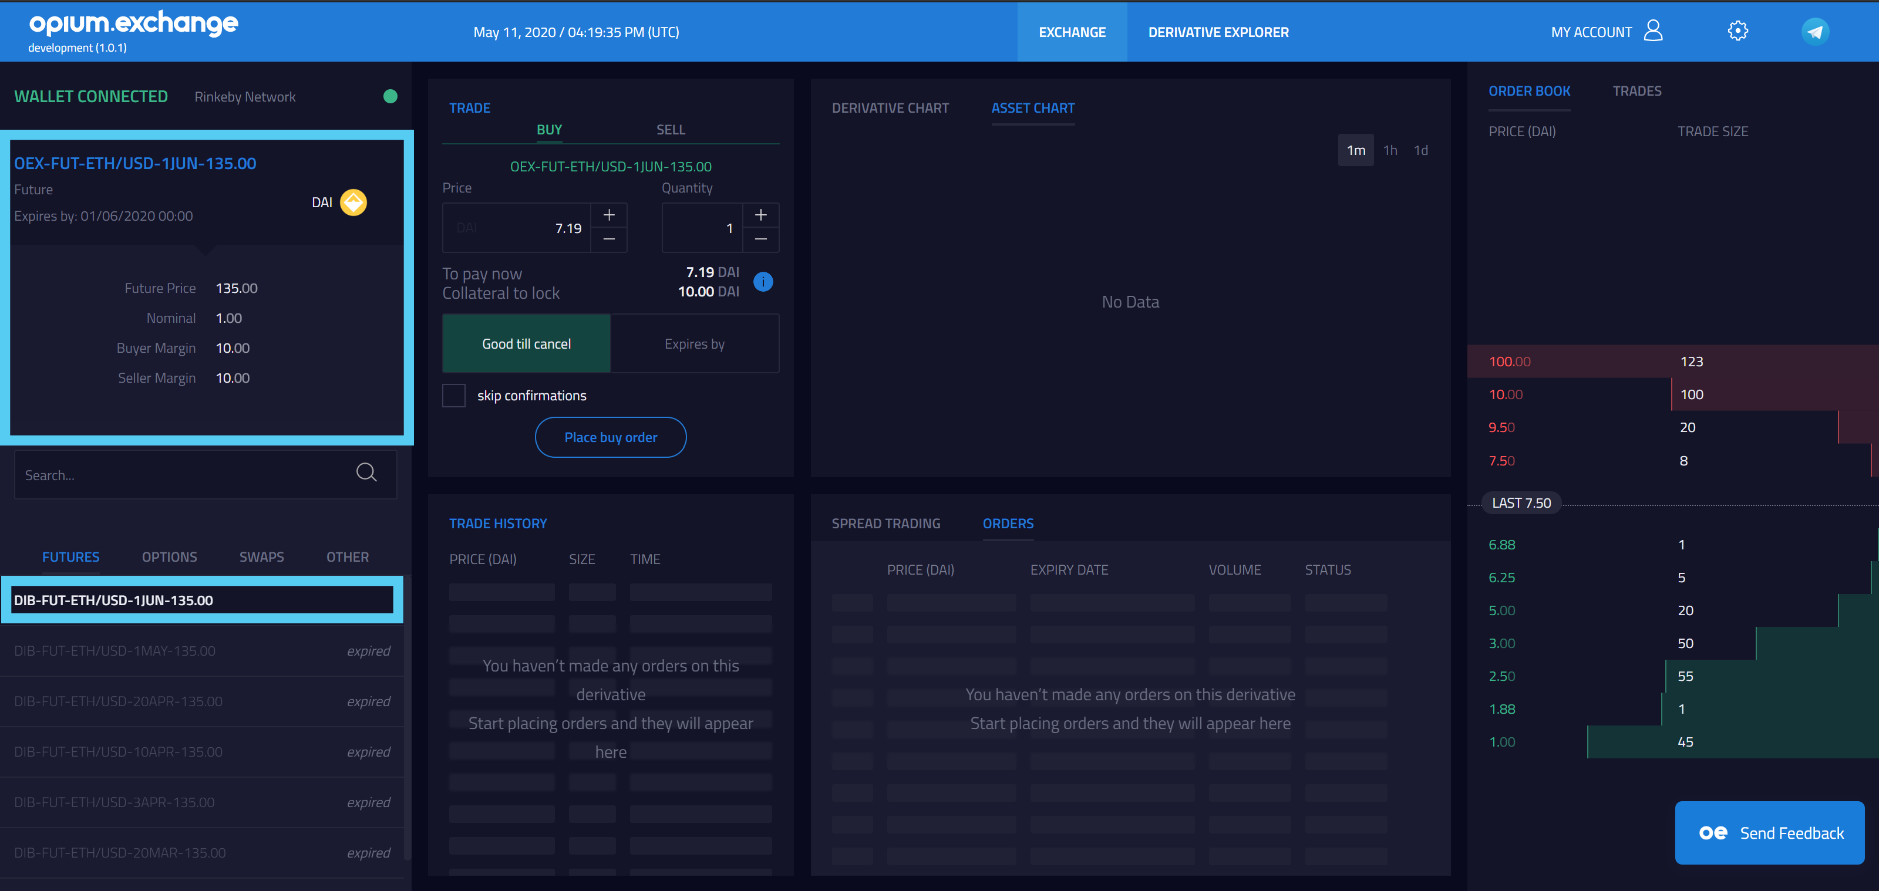Click the OEX-FUT-ETH/USD-1JUN-135.00 card title
The width and height of the screenshot is (1879, 891).
(135, 163)
